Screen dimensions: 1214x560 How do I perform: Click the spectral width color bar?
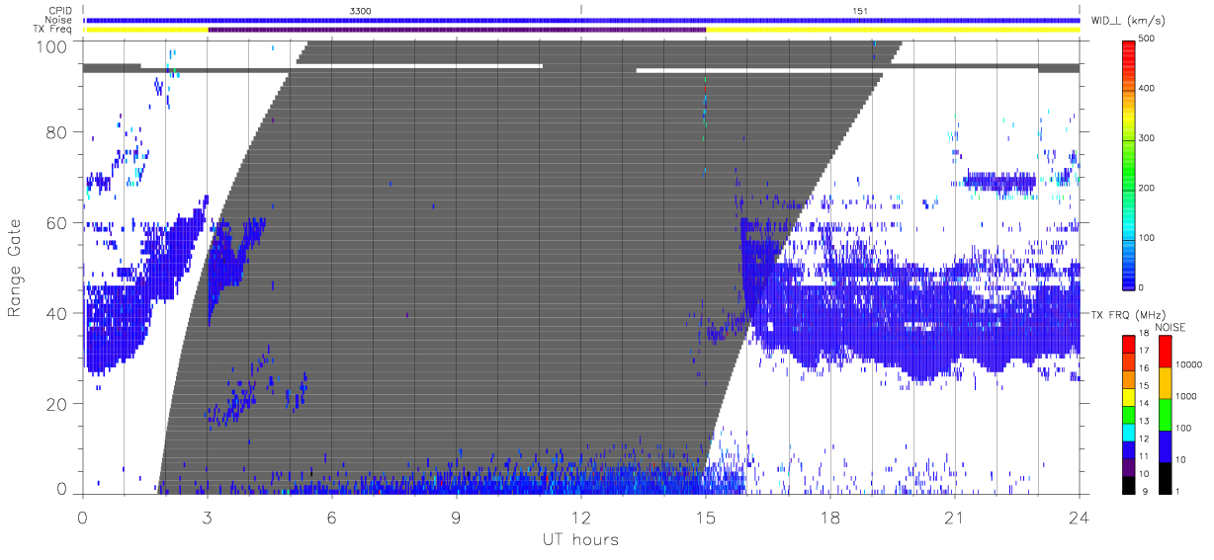click(x=1128, y=164)
